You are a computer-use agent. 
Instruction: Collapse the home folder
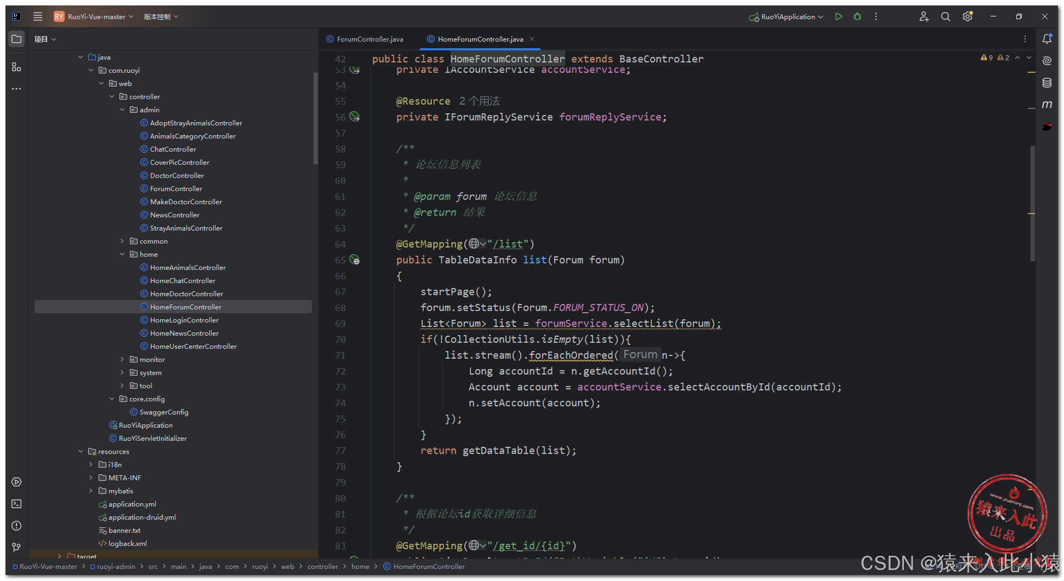pyautogui.click(x=122, y=254)
